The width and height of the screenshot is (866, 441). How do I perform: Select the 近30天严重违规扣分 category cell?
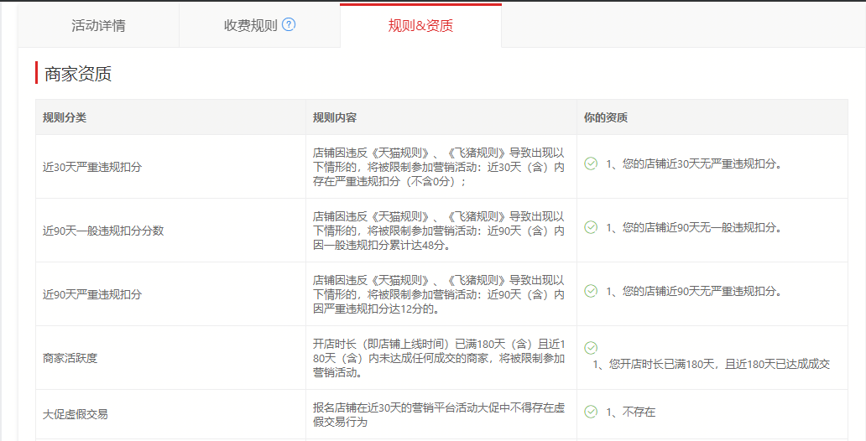click(x=92, y=167)
